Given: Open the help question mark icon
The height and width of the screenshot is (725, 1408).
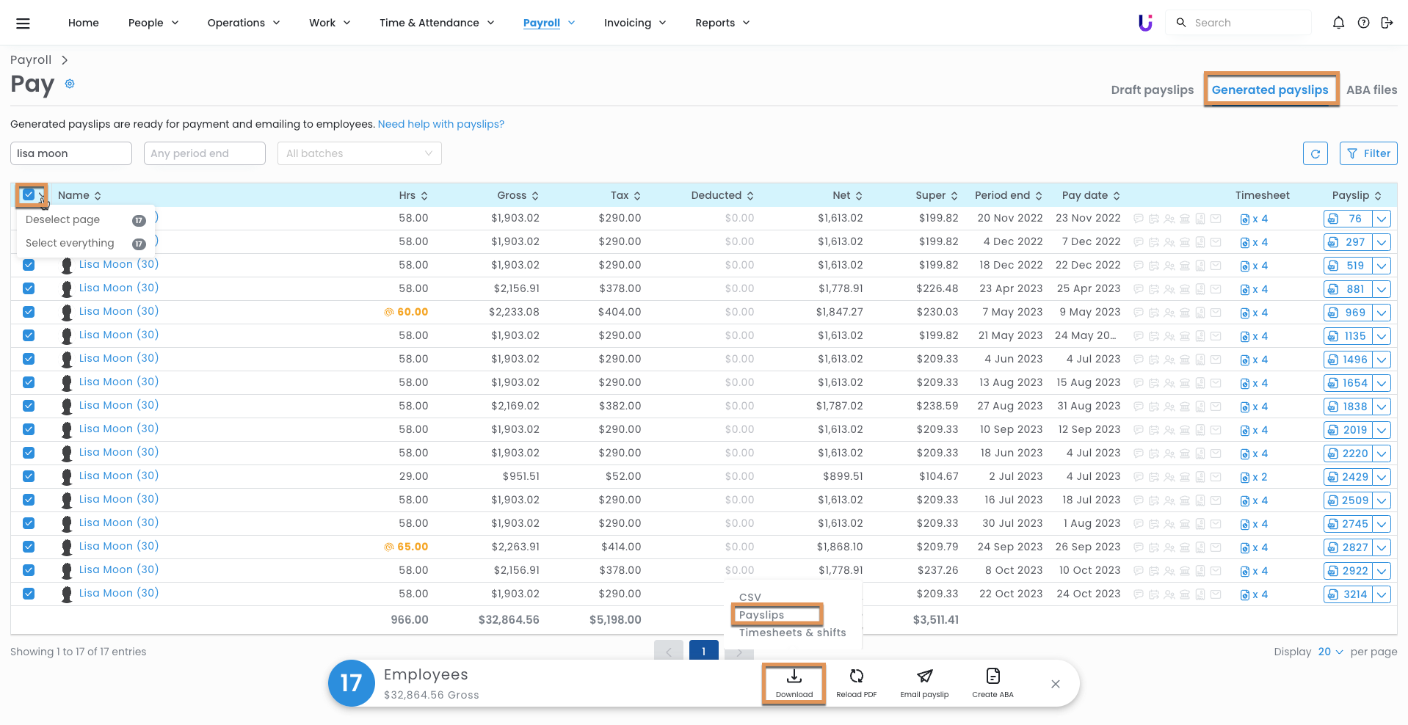Looking at the screenshot, I should [1363, 23].
